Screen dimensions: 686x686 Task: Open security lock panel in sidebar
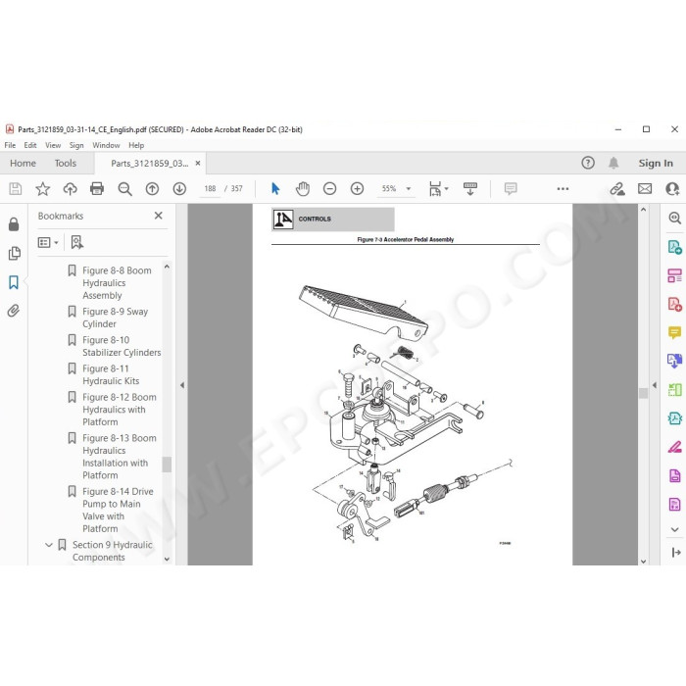tap(14, 224)
